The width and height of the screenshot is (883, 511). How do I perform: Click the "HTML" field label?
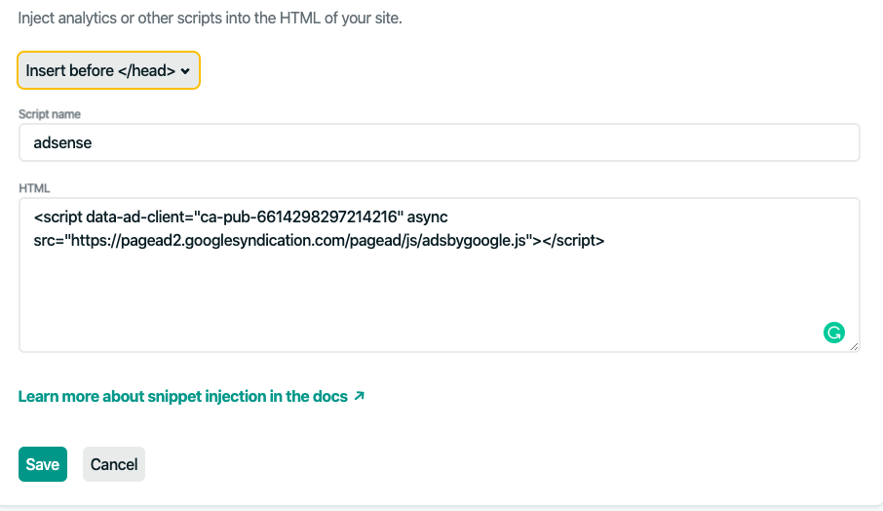click(34, 187)
